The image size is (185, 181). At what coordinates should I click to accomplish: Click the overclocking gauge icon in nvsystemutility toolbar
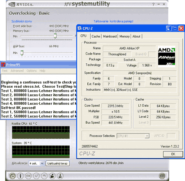13,176
